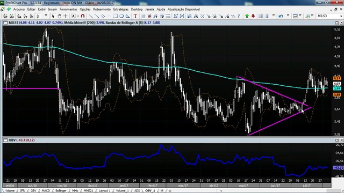This screenshot has height=193, width=344.
Task: Expand overflow chevron after vertical bars tools
Action: [x=274, y=15]
